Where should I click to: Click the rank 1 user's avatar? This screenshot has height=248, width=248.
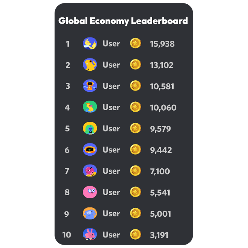(90, 43)
